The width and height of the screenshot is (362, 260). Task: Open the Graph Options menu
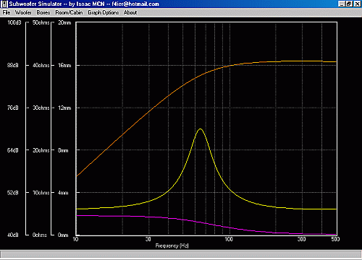point(104,12)
